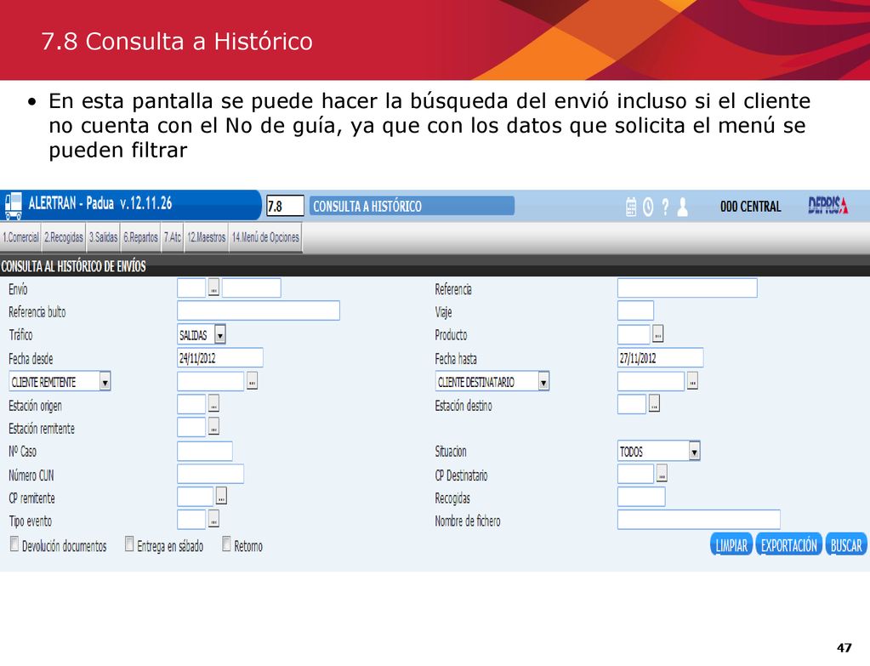Viewport: 870px width, 666px height.
Task: Click the Estación origen code field
Action: point(191,404)
